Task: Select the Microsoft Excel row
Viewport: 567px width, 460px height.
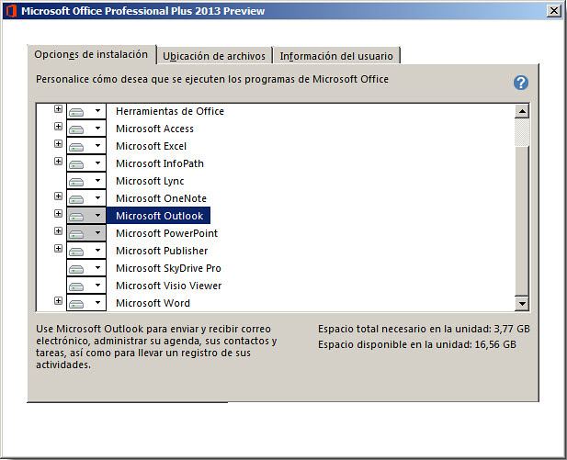Action: click(151, 146)
